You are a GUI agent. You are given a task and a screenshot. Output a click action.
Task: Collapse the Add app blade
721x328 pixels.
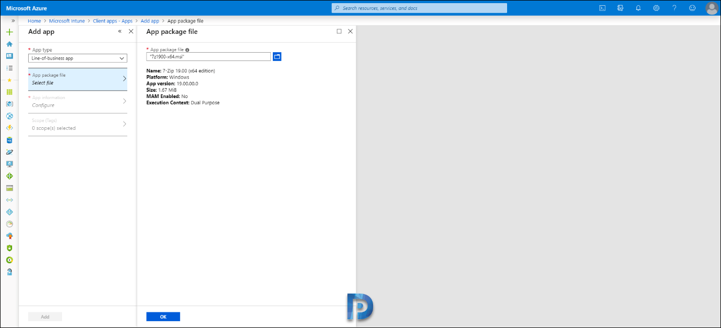pyautogui.click(x=120, y=31)
